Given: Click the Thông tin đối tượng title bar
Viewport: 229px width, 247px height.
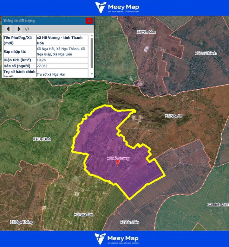Looking at the screenshot, I should coord(41,21).
